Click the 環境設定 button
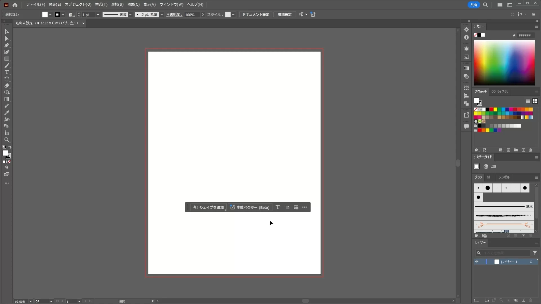Viewport: 541px width, 304px height. [285, 15]
